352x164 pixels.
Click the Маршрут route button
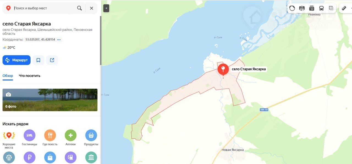[16, 60]
